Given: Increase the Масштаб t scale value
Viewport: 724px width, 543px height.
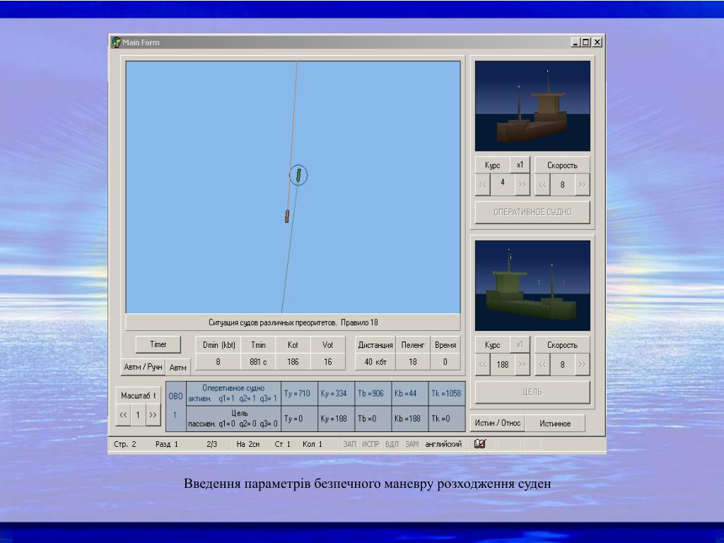Looking at the screenshot, I should point(153,414).
